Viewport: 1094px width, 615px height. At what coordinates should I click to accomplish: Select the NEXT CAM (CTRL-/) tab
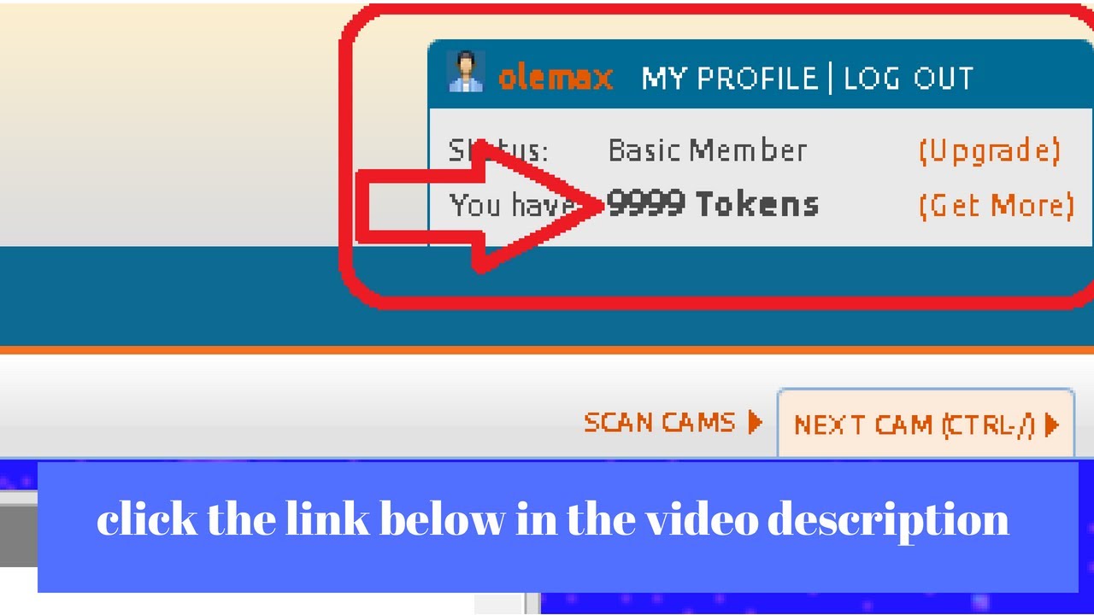[x=926, y=424]
